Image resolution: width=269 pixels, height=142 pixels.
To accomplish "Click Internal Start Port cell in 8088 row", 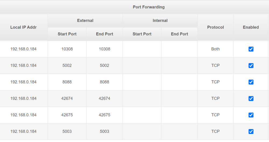I will point(142,82).
